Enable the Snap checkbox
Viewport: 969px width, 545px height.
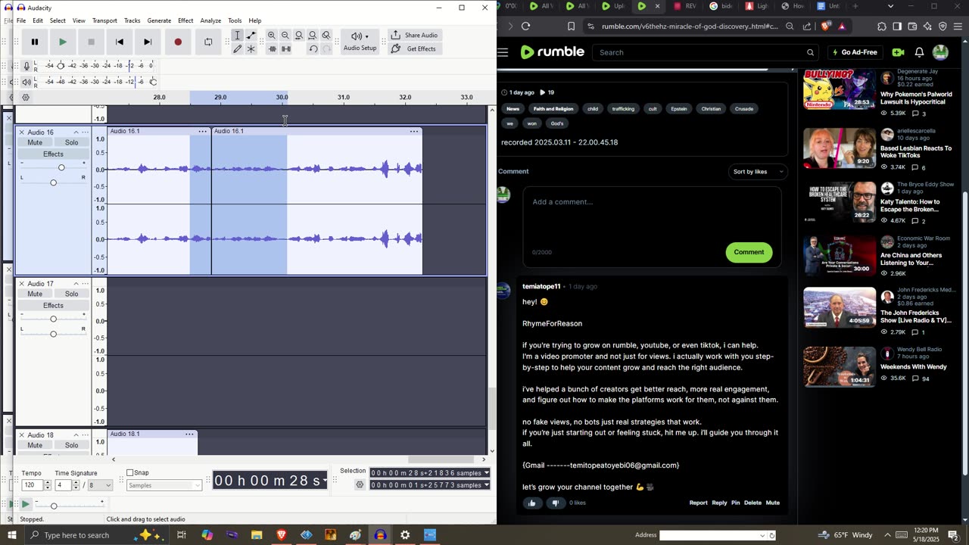tap(130, 473)
